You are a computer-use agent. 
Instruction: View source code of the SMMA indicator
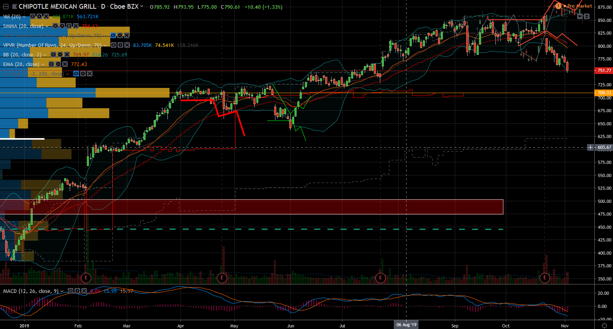point(69,26)
